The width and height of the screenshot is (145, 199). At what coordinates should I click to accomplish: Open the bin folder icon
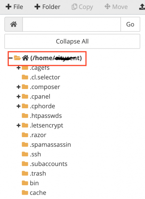pyautogui.click(x=25, y=183)
